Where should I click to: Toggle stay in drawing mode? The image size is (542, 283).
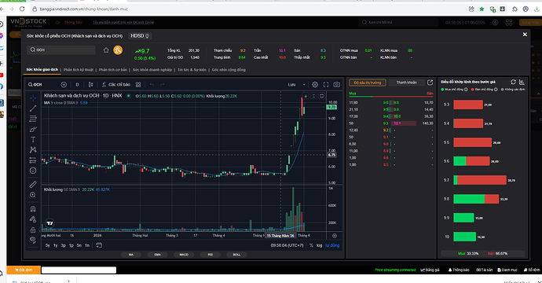point(33,219)
